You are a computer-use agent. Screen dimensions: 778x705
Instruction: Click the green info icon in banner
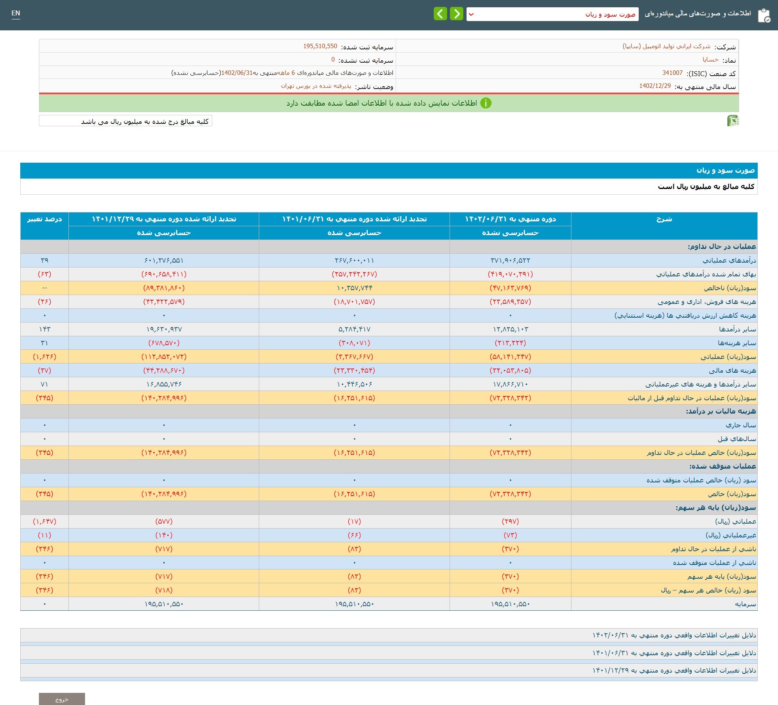[486, 103]
